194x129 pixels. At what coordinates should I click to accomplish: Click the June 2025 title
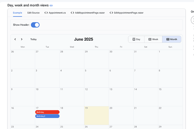tap(84, 39)
